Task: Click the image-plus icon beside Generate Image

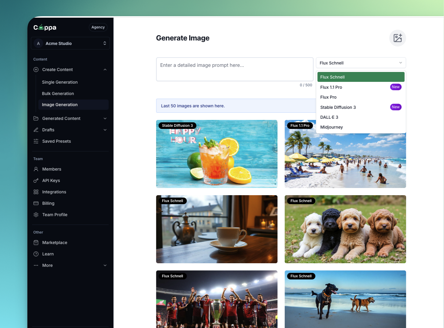Action: click(397, 38)
